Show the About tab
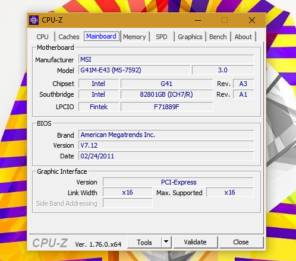The width and height of the screenshot is (296, 261). 243,37
